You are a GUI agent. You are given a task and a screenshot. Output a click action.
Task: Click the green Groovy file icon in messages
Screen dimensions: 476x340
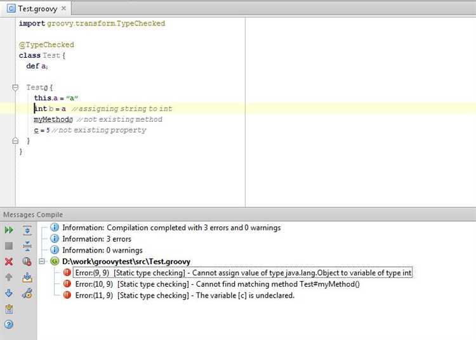pyautogui.click(x=55, y=261)
